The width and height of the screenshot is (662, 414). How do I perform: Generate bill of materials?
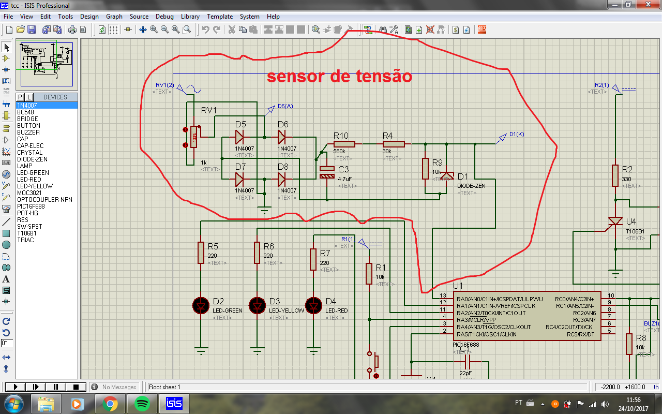pyautogui.click(x=456, y=29)
